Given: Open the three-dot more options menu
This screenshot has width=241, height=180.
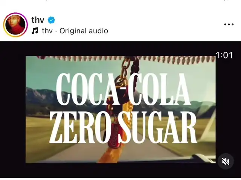Looking at the screenshot, I should pyautogui.click(x=229, y=24).
